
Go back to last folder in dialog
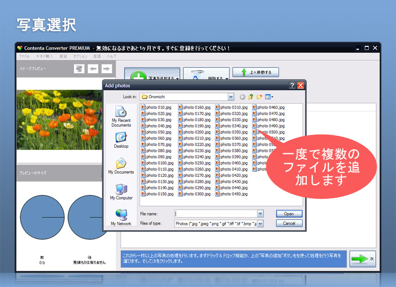coord(242,97)
